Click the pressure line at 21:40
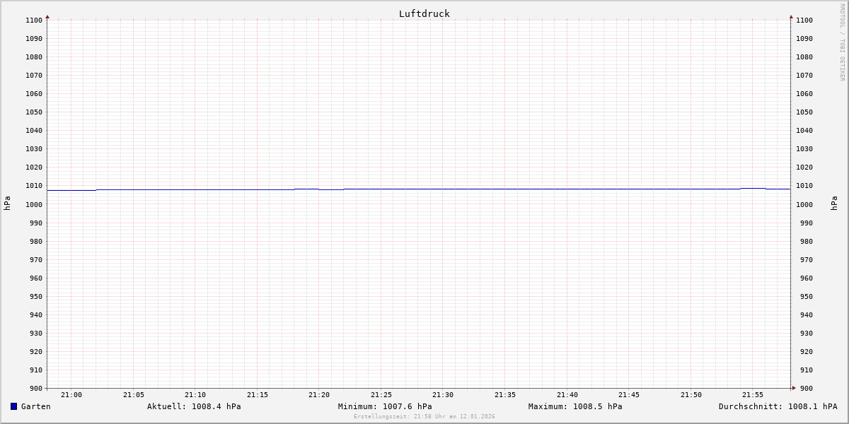Screen dimensions: 849x424 coord(567,189)
